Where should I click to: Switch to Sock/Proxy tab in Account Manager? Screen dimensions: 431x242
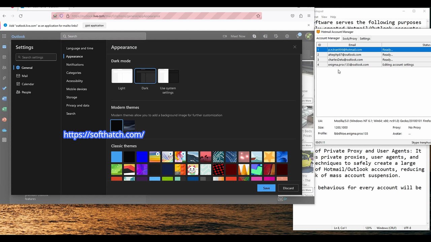pyautogui.click(x=350, y=39)
